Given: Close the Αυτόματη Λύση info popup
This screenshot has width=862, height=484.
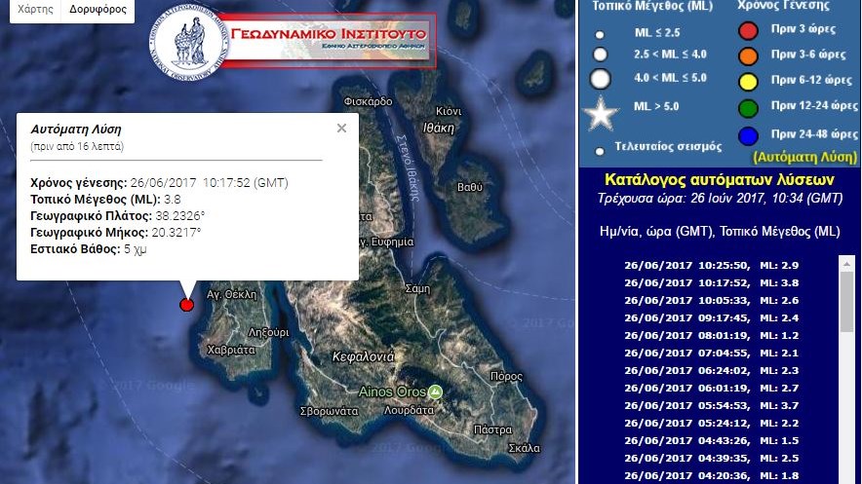Looking at the screenshot, I should [x=341, y=128].
